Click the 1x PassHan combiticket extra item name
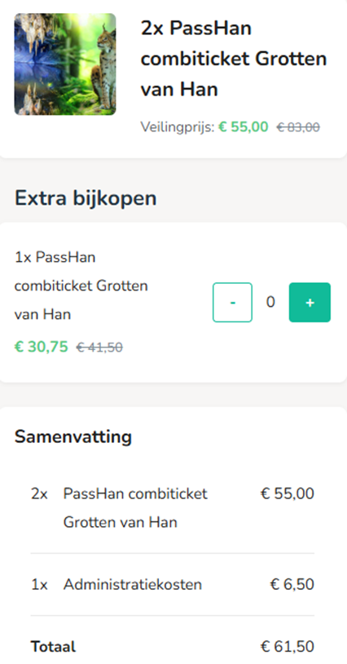 click(81, 286)
